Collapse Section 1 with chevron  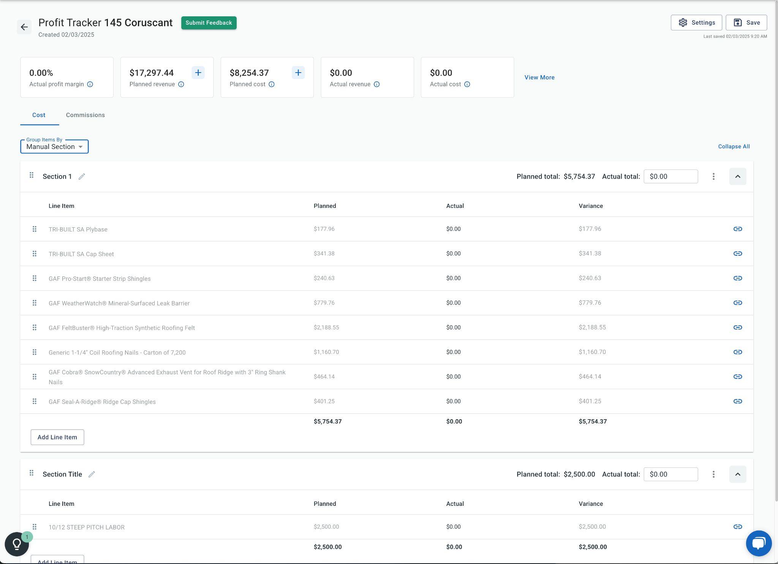click(737, 176)
